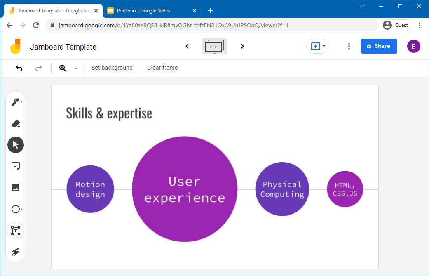Undo the last action
Screen dimensions: 429x276
pyautogui.click(x=19, y=68)
